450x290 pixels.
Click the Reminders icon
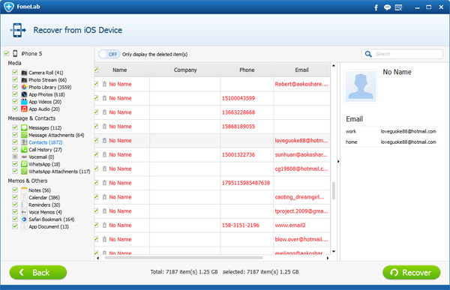click(24, 205)
